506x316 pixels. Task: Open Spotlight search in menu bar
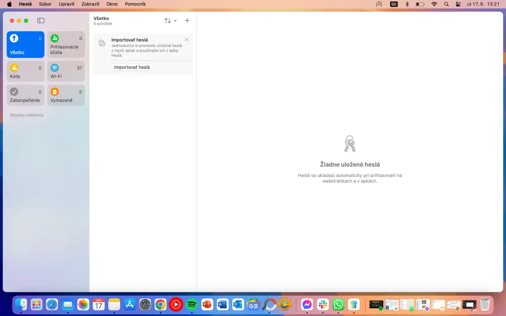click(447, 4)
